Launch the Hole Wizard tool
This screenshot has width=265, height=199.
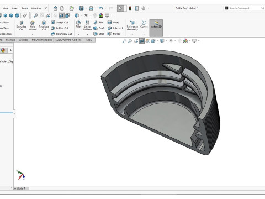(x=33, y=25)
